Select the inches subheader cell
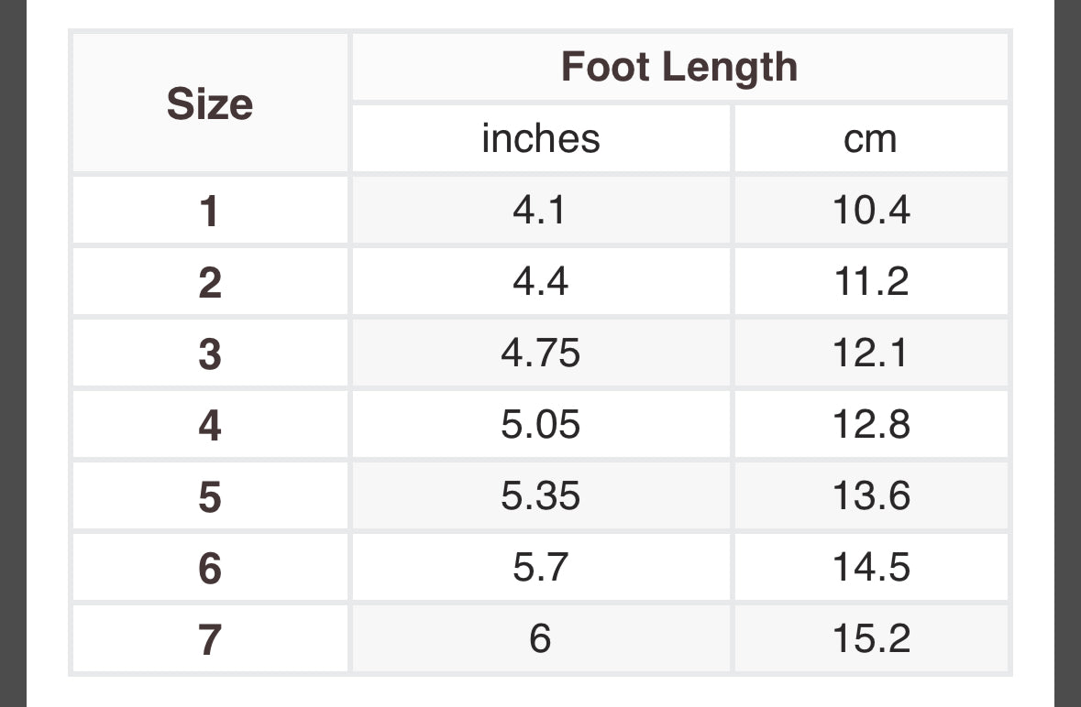 pyautogui.click(x=541, y=138)
